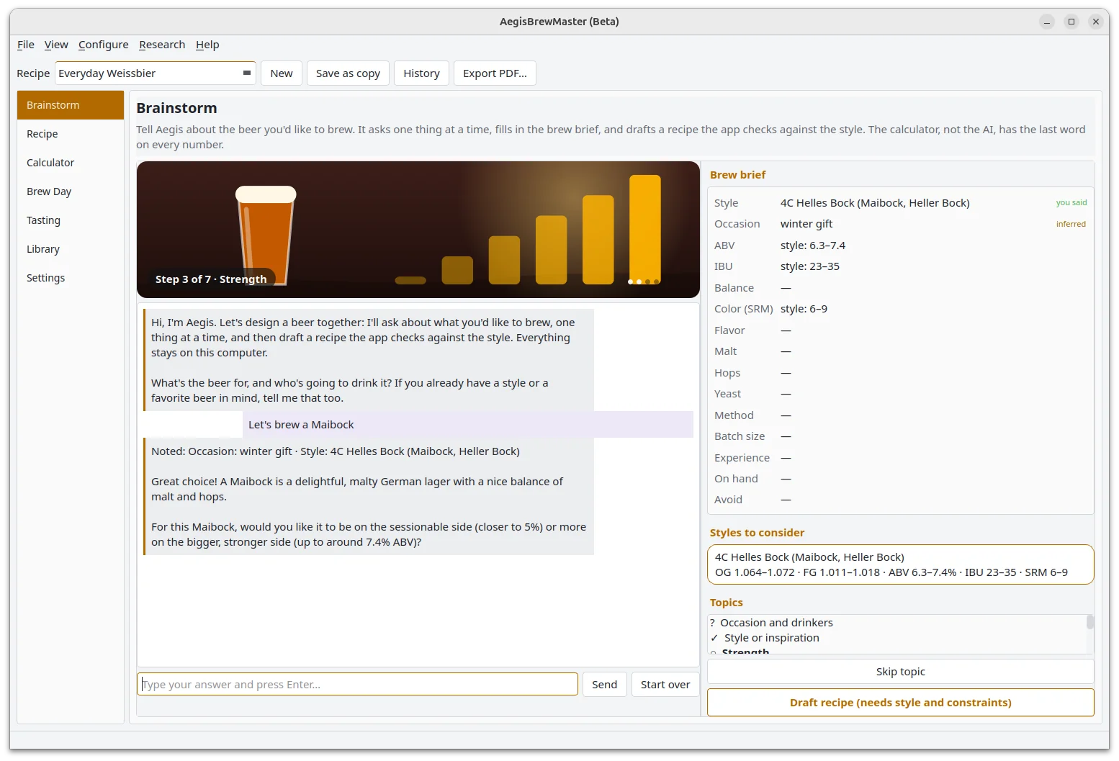Open recipe History
Image resolution: width=1119 pixels, height=761 pixels.
[x=421, y=73]
